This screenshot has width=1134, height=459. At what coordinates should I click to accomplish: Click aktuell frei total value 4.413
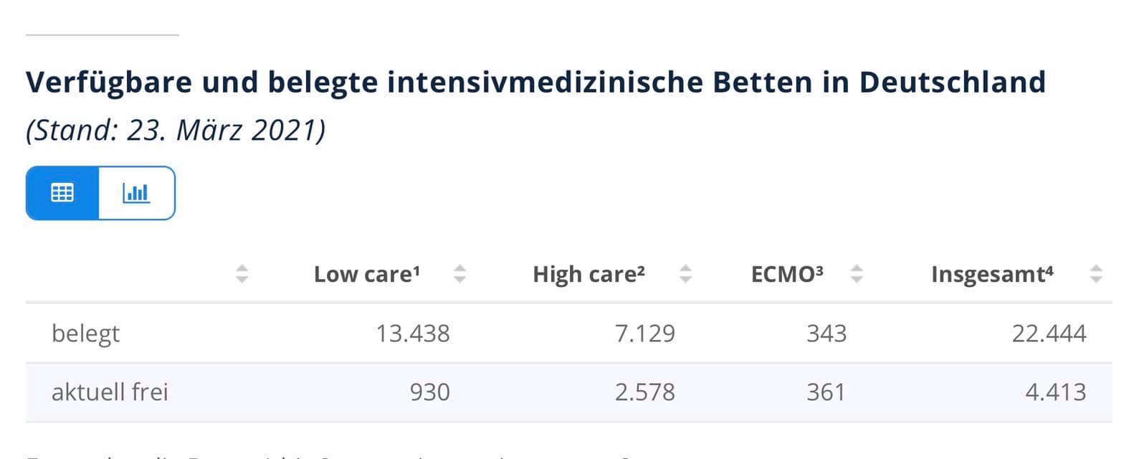point(1056,392)
